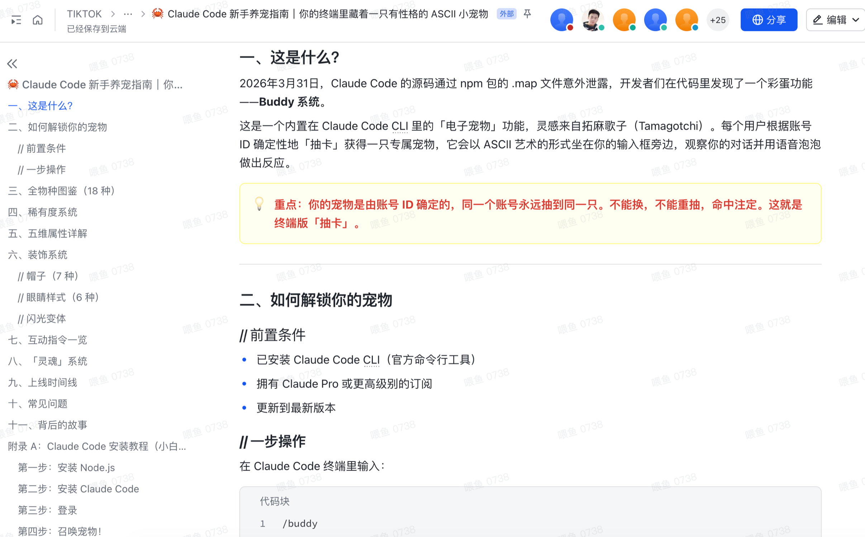
Task: Collapse the outline panel with double-chevron
Action: (x=12, y=64)
